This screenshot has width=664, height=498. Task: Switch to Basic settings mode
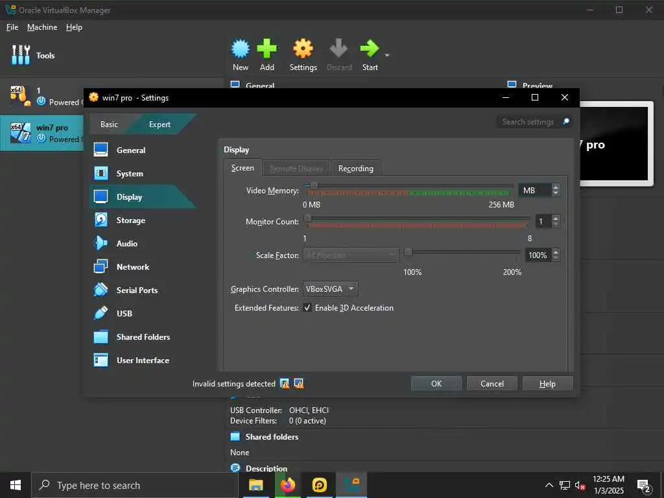(109, 124)
